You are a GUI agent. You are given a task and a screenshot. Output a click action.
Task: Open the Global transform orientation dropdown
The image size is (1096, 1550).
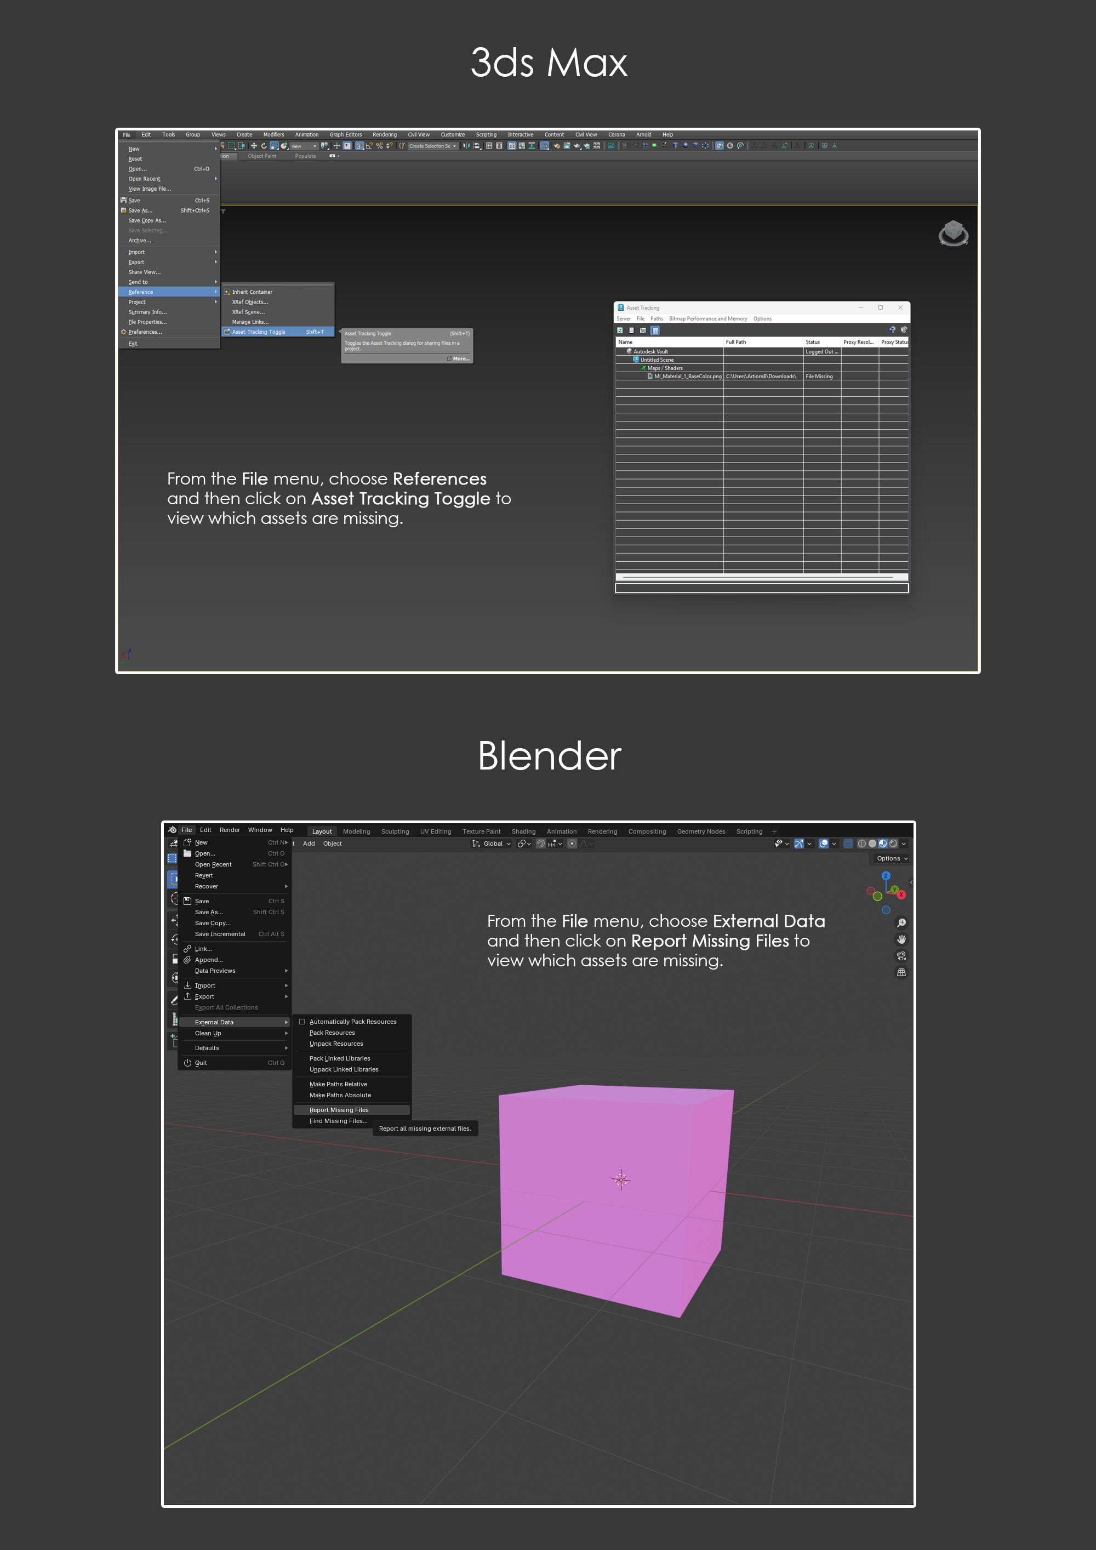pyautogui.click(x=492, y=843)
